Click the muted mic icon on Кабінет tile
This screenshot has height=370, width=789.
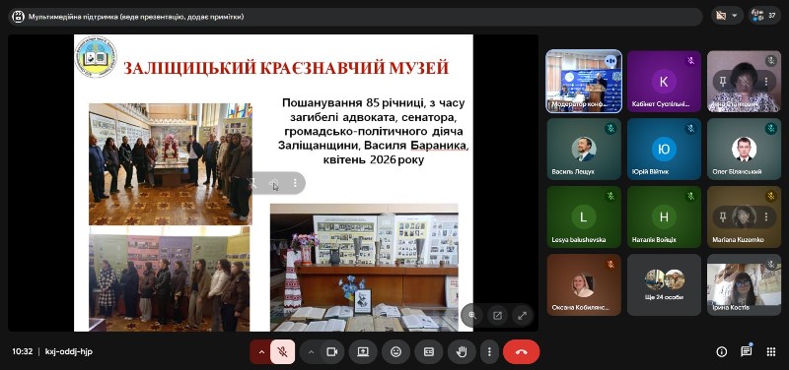[691, 61]
